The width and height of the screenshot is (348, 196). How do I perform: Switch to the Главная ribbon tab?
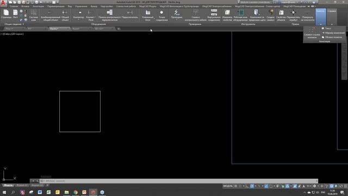coord(14,7)
